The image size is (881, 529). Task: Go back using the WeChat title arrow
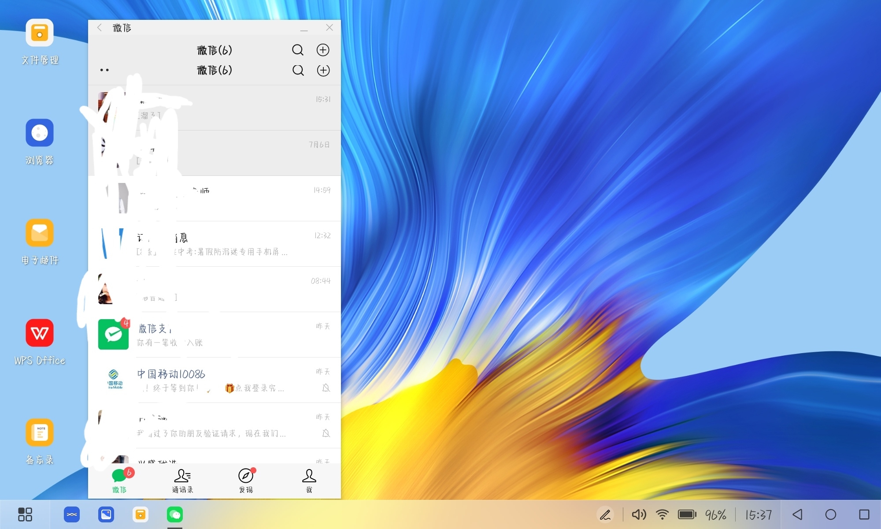[100, 27]
